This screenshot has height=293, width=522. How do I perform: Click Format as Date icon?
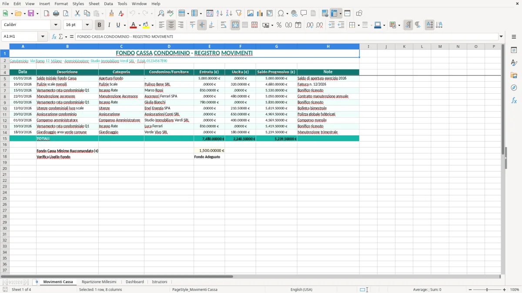[298, 25]
